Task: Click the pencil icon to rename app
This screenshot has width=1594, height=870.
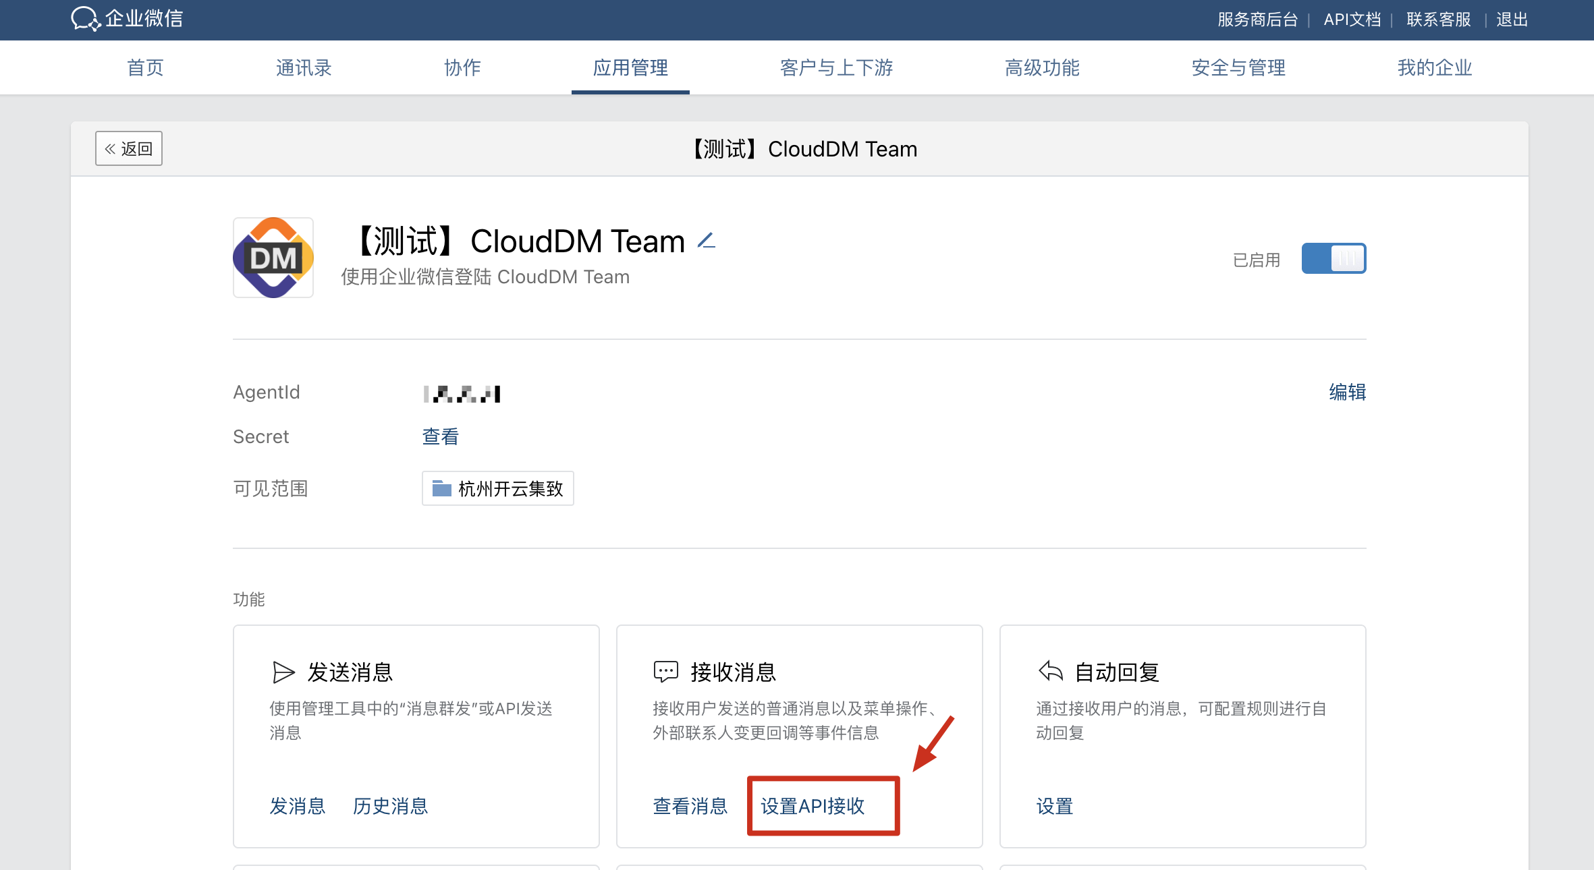Action: [x=707, y=240]
